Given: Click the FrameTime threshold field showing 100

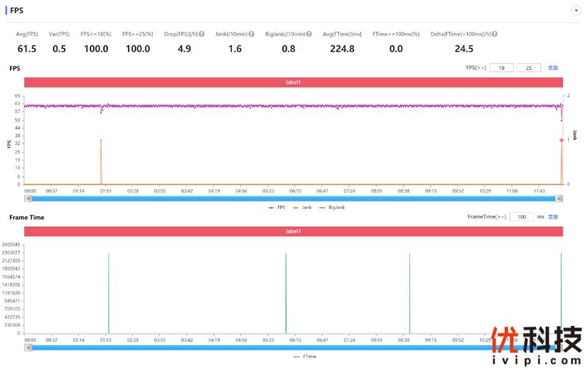Looking at the screenshot, I should 521,217.
